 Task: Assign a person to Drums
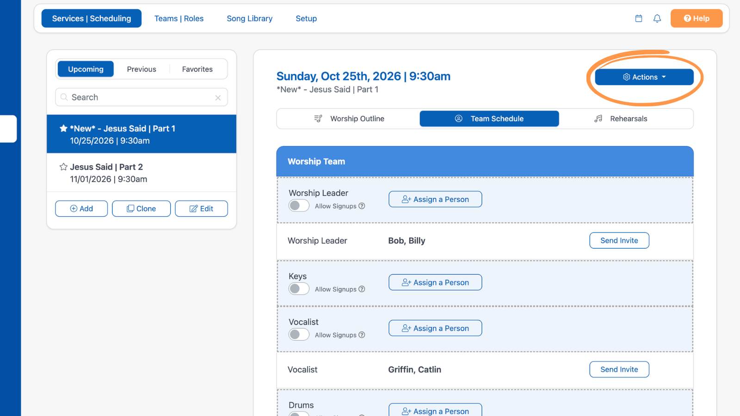pos(435,410)
